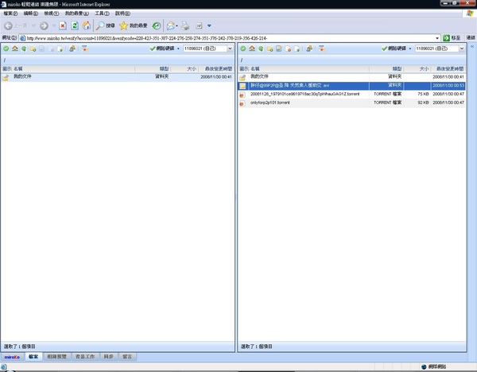Open the IE Favorites star button
This screenshot has width=477, height=372.
(134, 25)
